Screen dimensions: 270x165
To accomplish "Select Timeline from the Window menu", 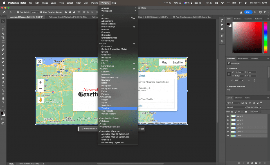I will click(x=105, y=108).
